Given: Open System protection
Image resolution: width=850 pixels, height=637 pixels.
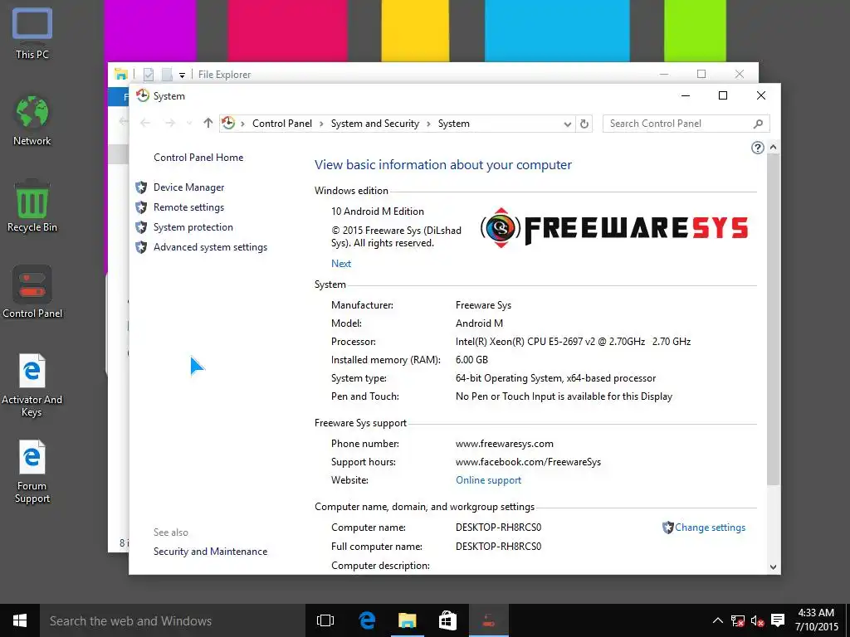Looking at the screenshot, I should pyautogui.click(x=193, y=227).
